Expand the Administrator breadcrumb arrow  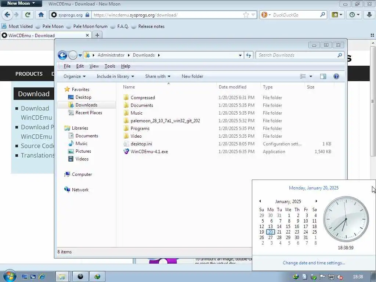129,55
